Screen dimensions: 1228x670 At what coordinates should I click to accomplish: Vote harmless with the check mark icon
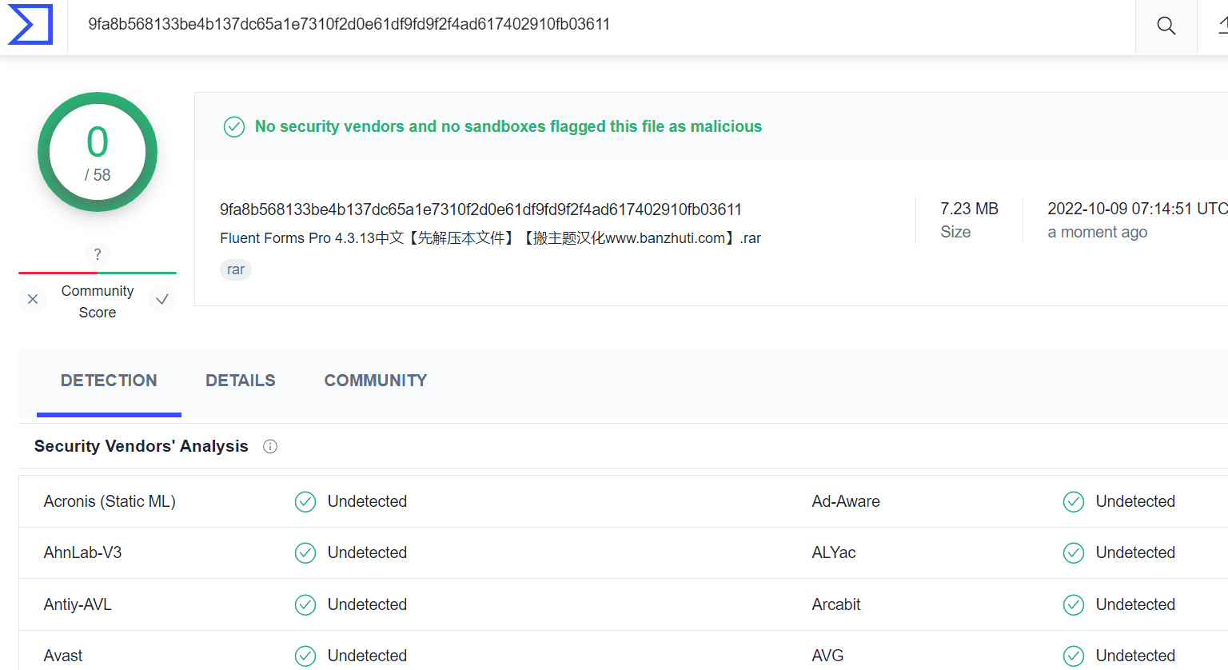click(x=162, y=299)
